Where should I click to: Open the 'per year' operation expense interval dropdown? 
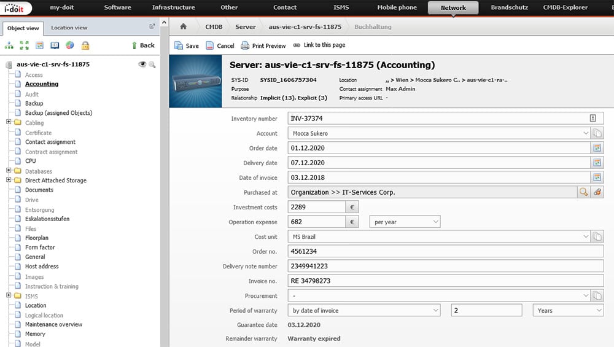point(405,222)
